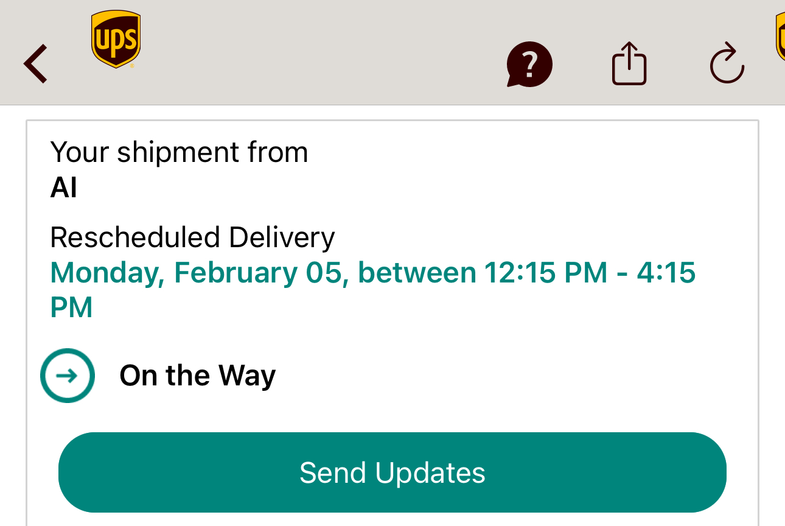
Task: Open the help question mark chat icon
Action: coord(529,64)
